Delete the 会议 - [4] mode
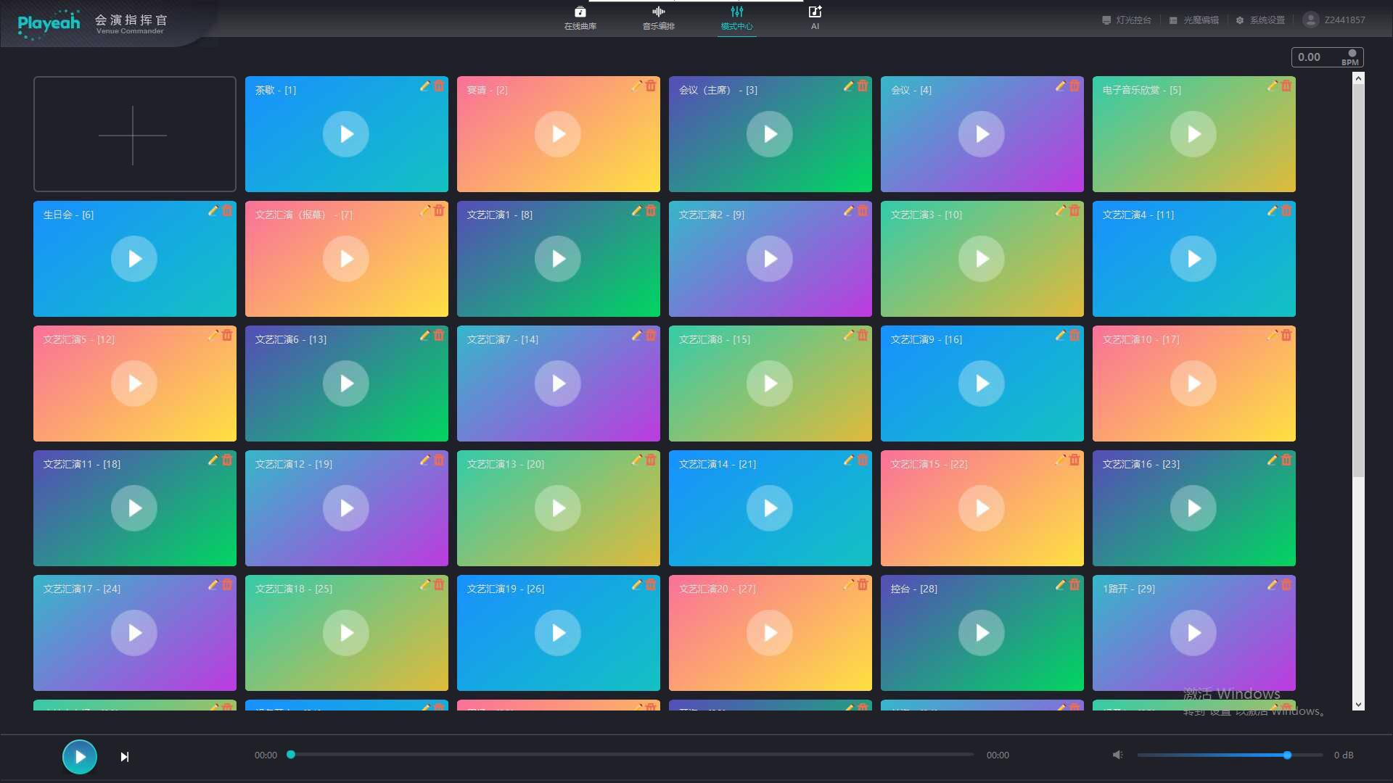This screenshot has height=783, width=1393. point(1074,86)
